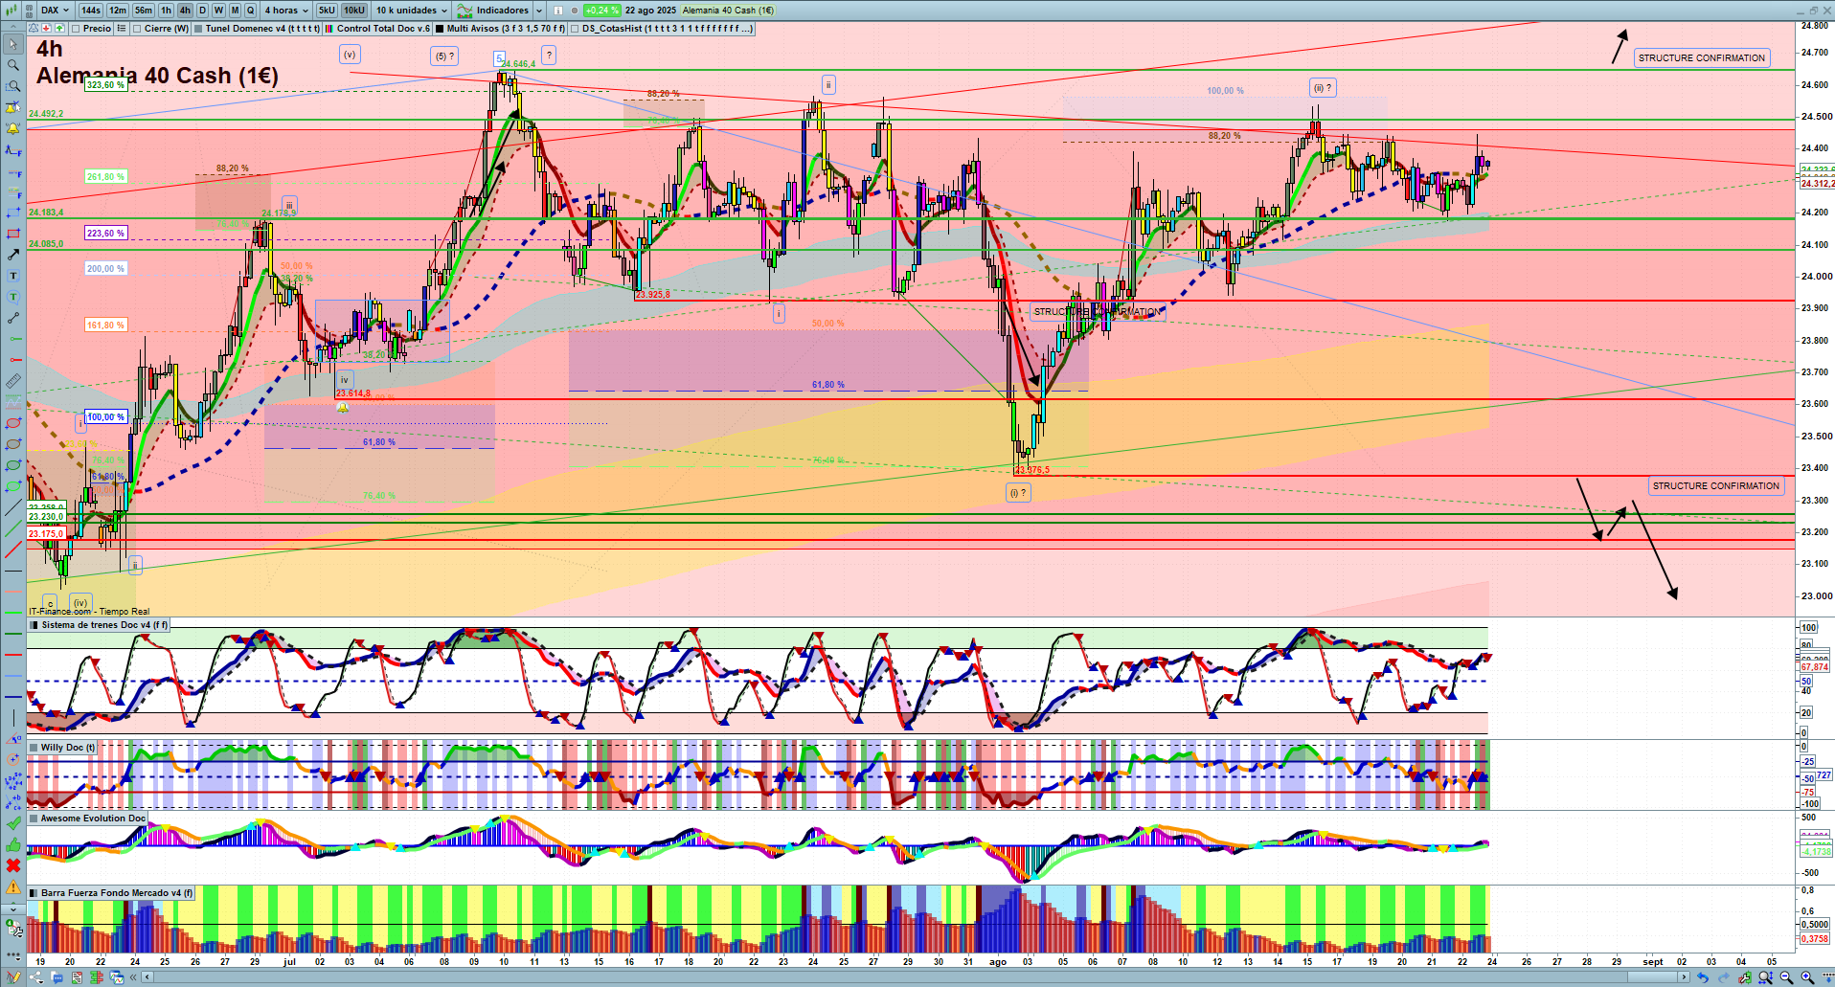Click the chart info 'i' icon

(x=558, y=11)
